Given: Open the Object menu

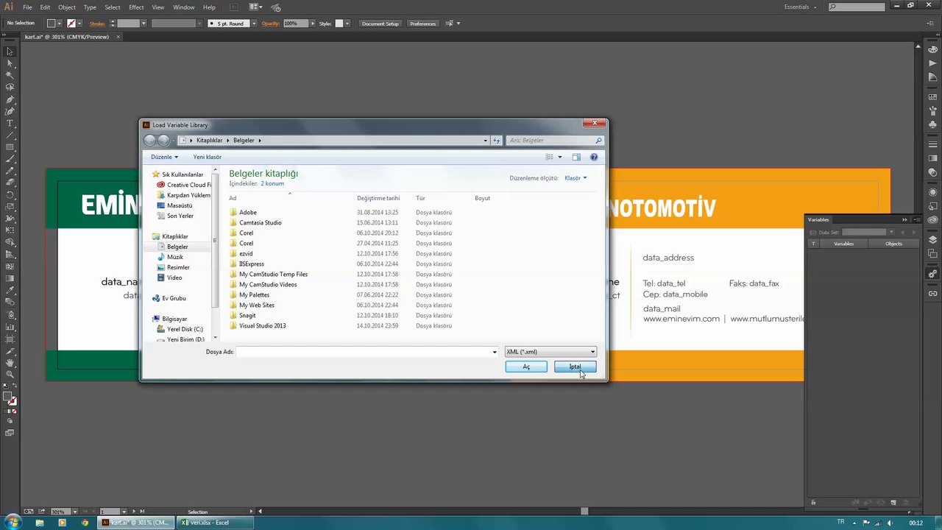Looking at the screenshot, I should pyautogui.click(x=67, y=7).
